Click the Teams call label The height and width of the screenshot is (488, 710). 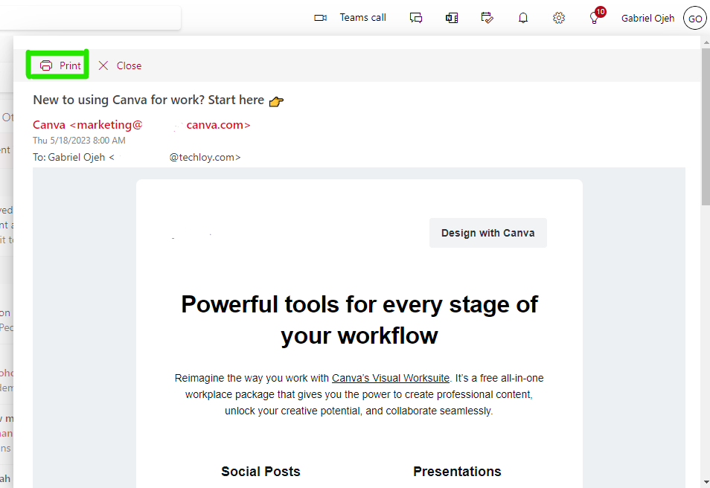(x=362, y=18)
